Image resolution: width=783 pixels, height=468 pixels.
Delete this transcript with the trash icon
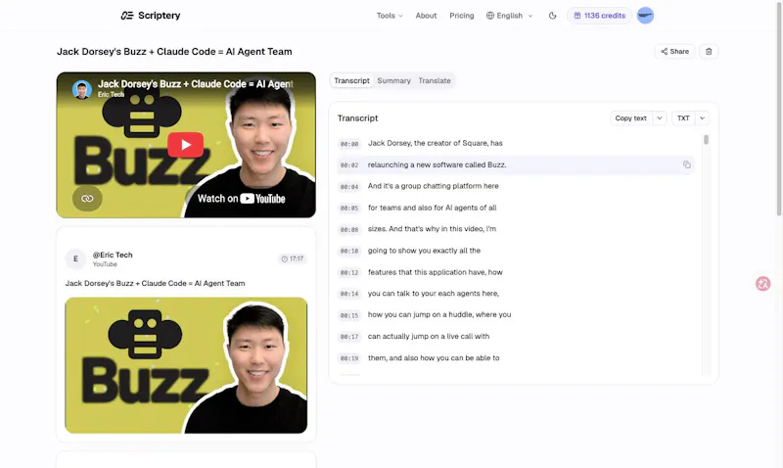tap(709, 52)
